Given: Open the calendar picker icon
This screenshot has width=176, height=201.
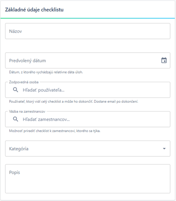Looking at the screenshot, I should [164, 61].
